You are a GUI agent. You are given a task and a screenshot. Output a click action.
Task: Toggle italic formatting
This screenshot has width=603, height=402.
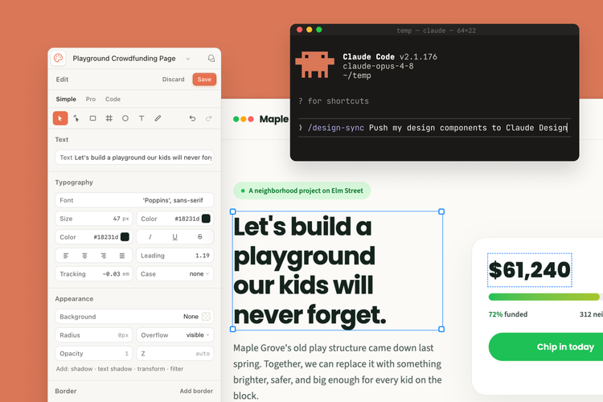150,237
